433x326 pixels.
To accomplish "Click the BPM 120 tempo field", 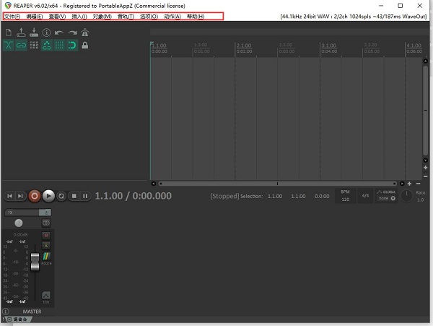I will click(345, 196).
